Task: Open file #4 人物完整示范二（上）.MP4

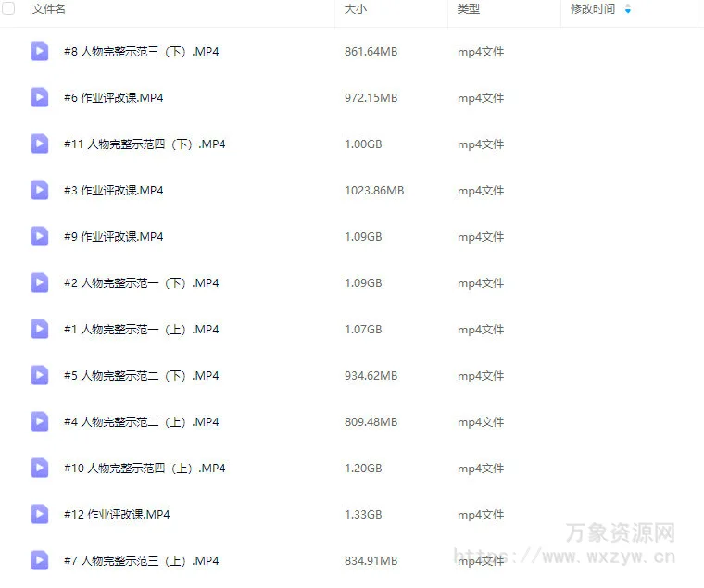Action: 141,421
